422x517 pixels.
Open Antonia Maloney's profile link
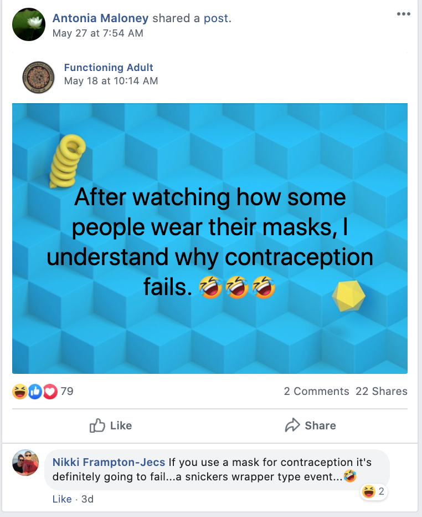click(x=100, y=18)
